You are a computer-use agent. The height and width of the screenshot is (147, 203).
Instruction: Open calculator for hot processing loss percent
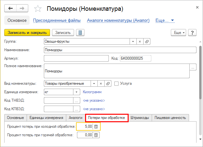[96, 135]
